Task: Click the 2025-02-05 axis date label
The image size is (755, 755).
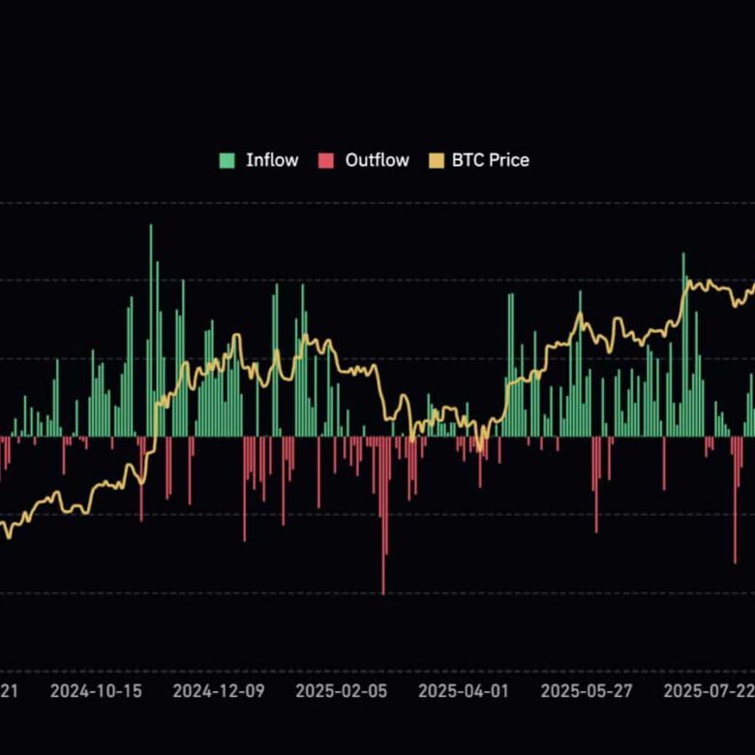Action: [x=342, y=691]
